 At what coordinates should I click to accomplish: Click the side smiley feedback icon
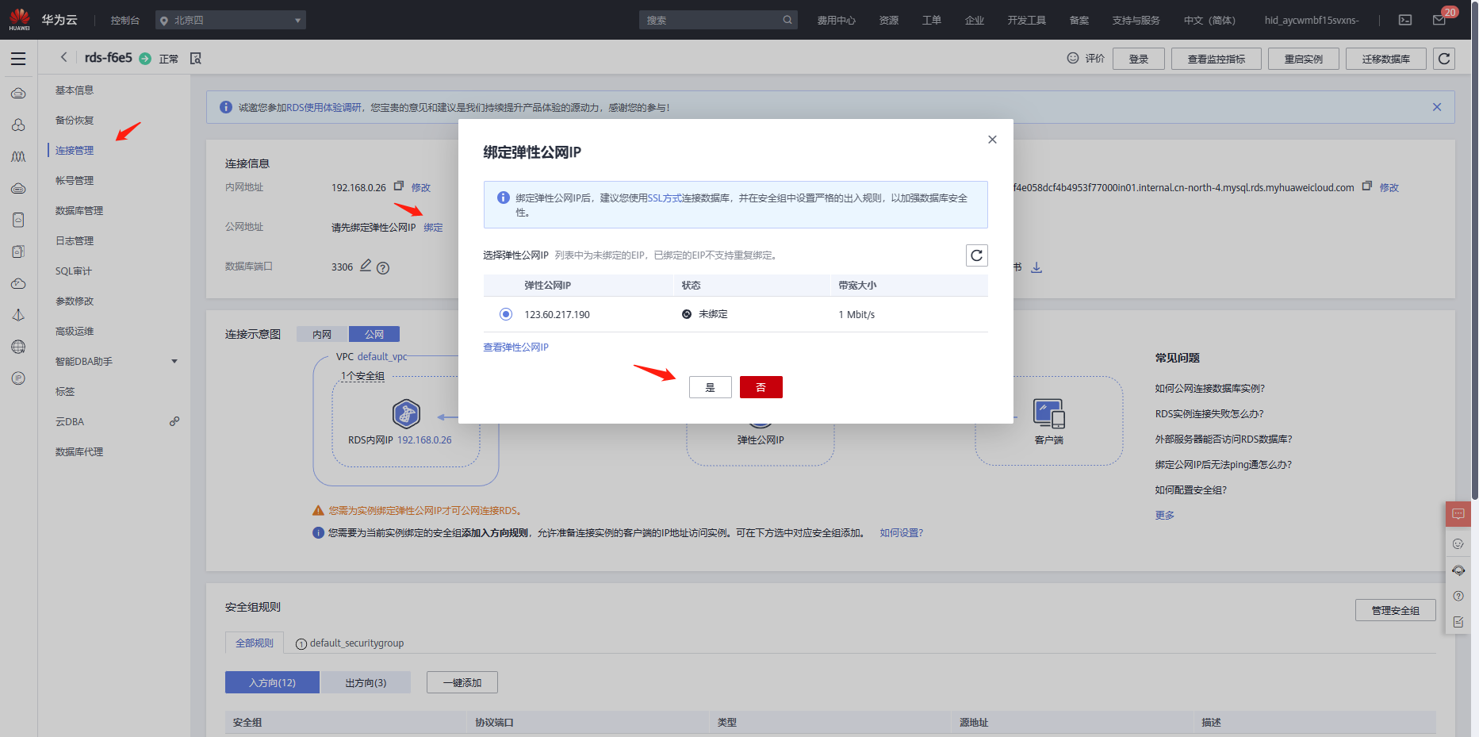tap(1458, 544)
